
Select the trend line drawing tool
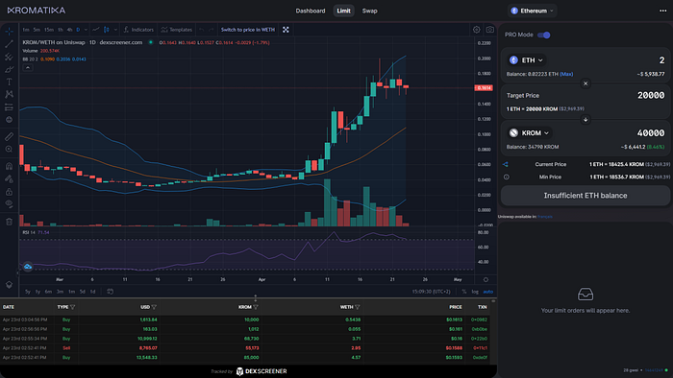click(9, 44)
